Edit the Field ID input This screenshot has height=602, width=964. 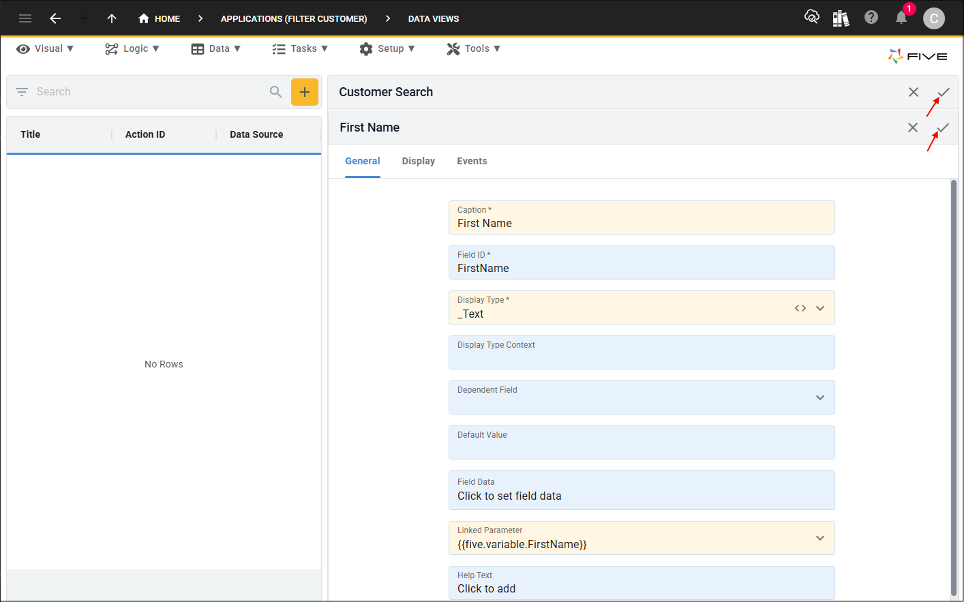coord(642,262)
